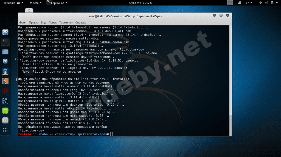Open Терминал menu in terminal menubar
The height and width of the screenshot is (157, 281).
(x=66, y=22)
